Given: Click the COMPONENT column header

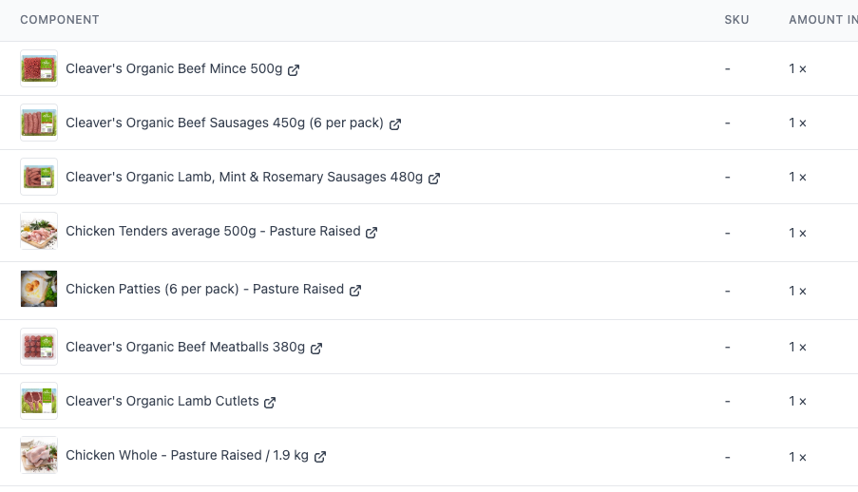Looking at the screenshot, I should click(60, 20).
